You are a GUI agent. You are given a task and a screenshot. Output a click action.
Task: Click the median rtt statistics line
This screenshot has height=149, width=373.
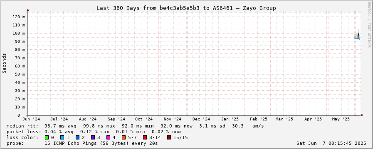tap(135, 126)
